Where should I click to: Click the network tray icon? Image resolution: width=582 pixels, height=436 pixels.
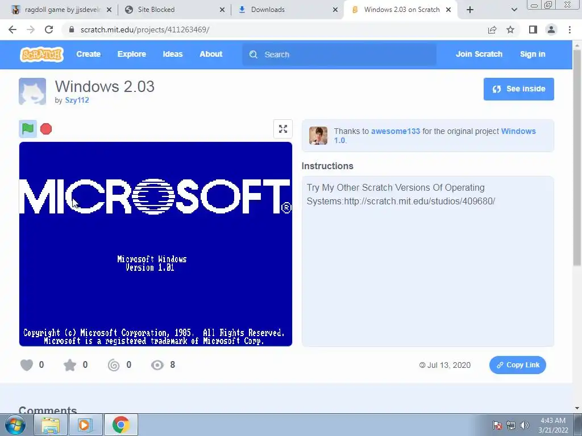coord(511,425)
